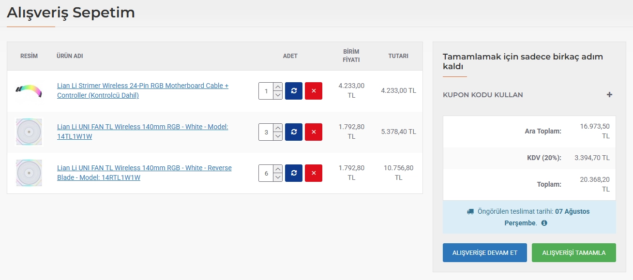Refresh quantity for 14TL1W1W white fan

[x=294, y=132]
